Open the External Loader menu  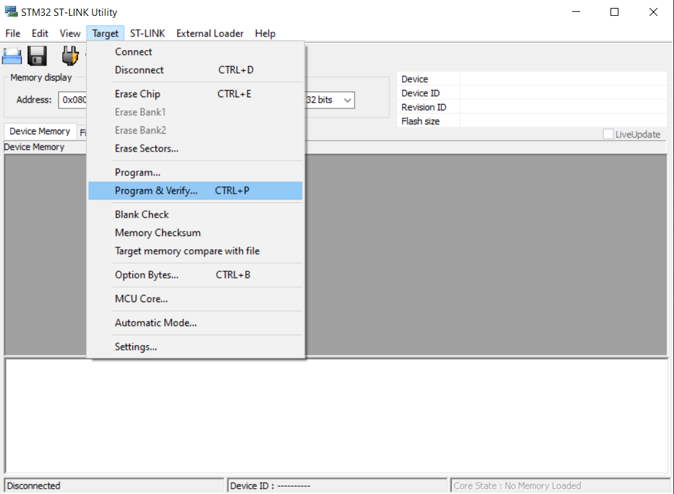tap(210, 33)
